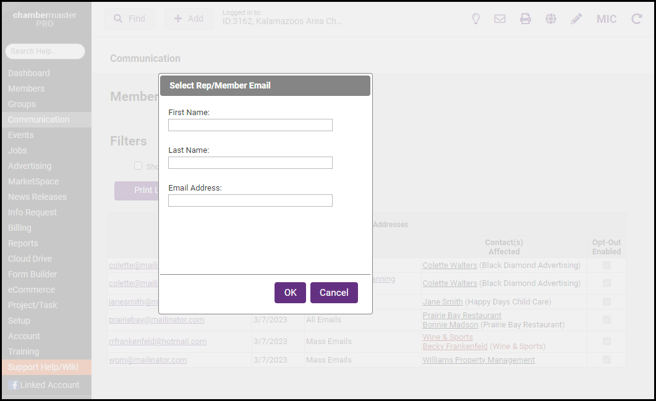Viewport: 656px width, 401px height.
Task: Open Events in the sidebar menu
Action: point(21,135)
